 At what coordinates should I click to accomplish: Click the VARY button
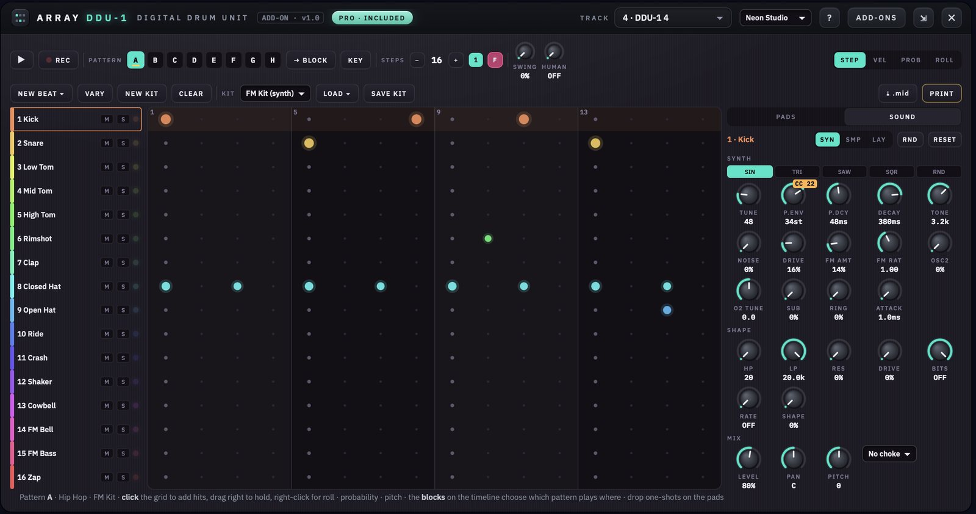(x=95, y=93)
